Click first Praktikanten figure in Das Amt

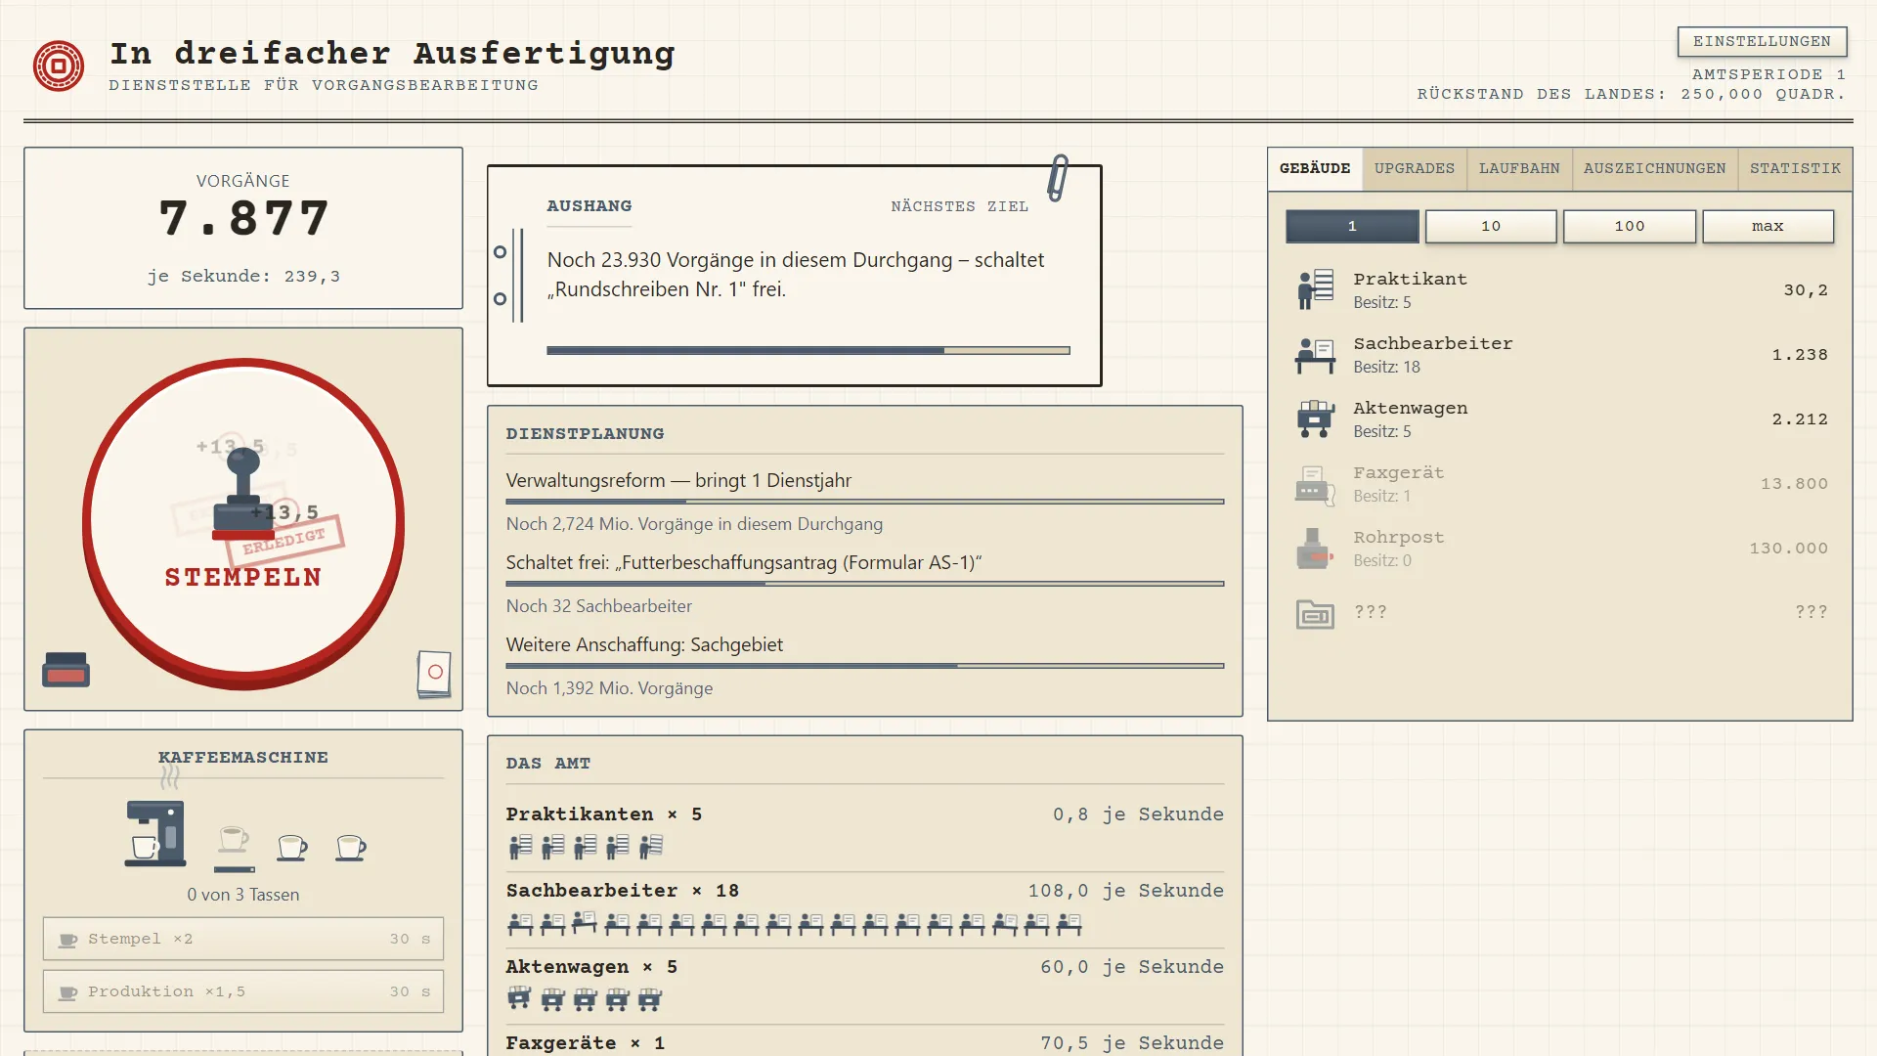coord(520,847)
